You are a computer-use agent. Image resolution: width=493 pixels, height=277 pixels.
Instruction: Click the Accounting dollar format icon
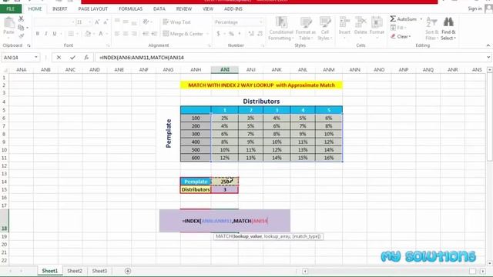(218, 34)
